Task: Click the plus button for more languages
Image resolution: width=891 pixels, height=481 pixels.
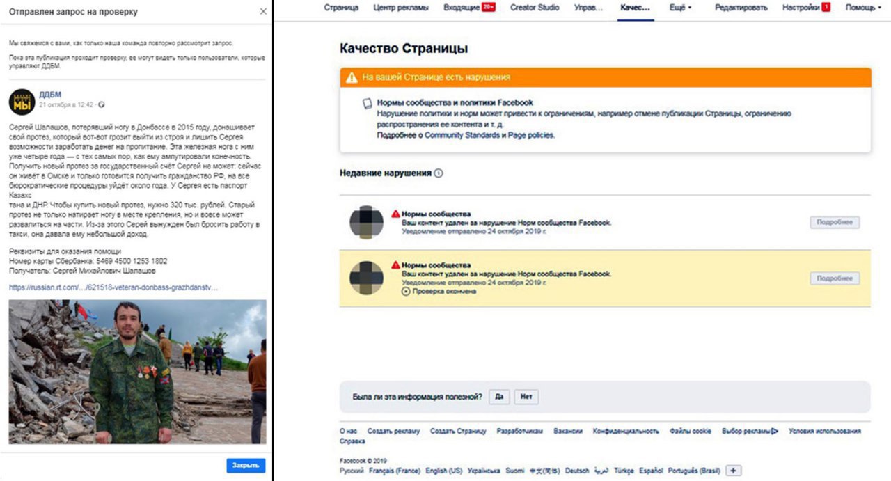Action: point(733,471)
